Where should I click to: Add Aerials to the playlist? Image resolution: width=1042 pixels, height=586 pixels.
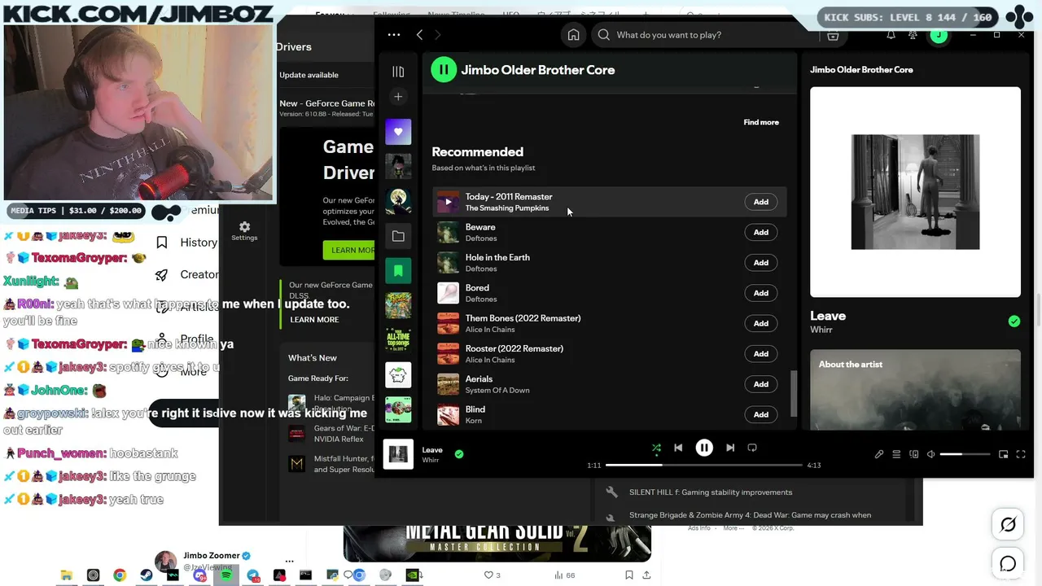(761, 384)
